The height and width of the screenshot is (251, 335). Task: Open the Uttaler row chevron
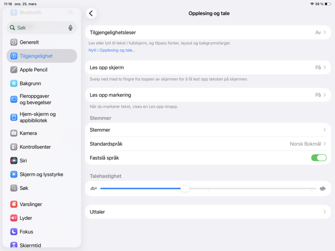click(x=325, y=212)
